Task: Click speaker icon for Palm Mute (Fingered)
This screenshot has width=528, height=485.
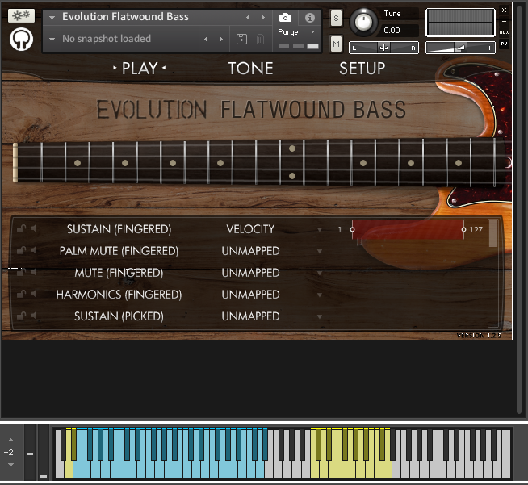Action: point(34,250)
